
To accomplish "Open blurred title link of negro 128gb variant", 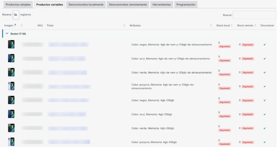I will [x=69, y=45].
